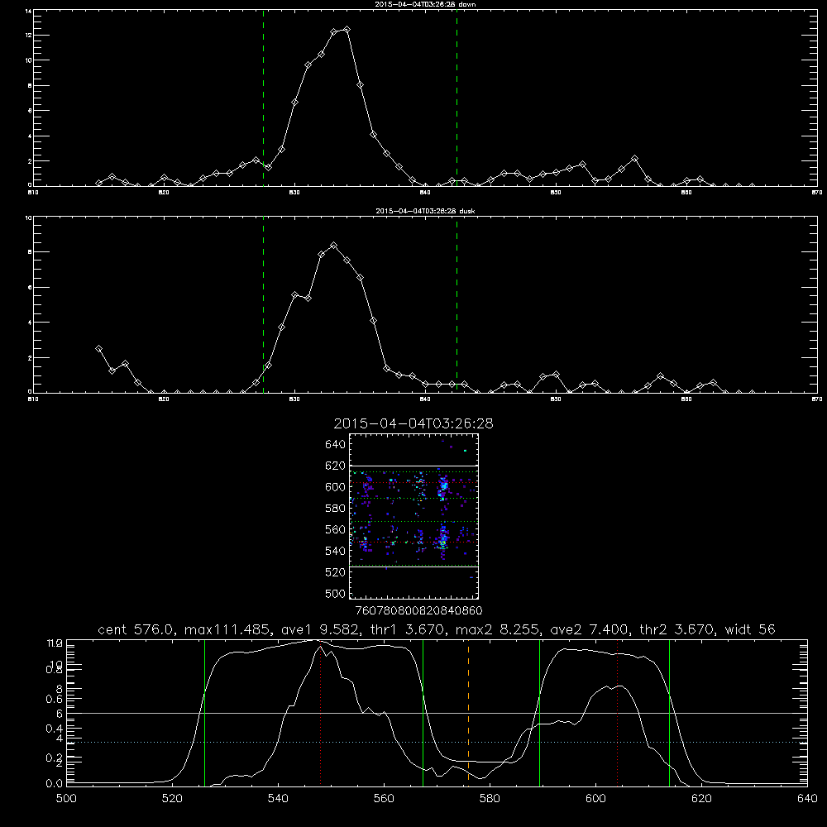Click the red dotted peak line near 604
The width and height of the screenshot is (827, 827).
tap(617, 713)
